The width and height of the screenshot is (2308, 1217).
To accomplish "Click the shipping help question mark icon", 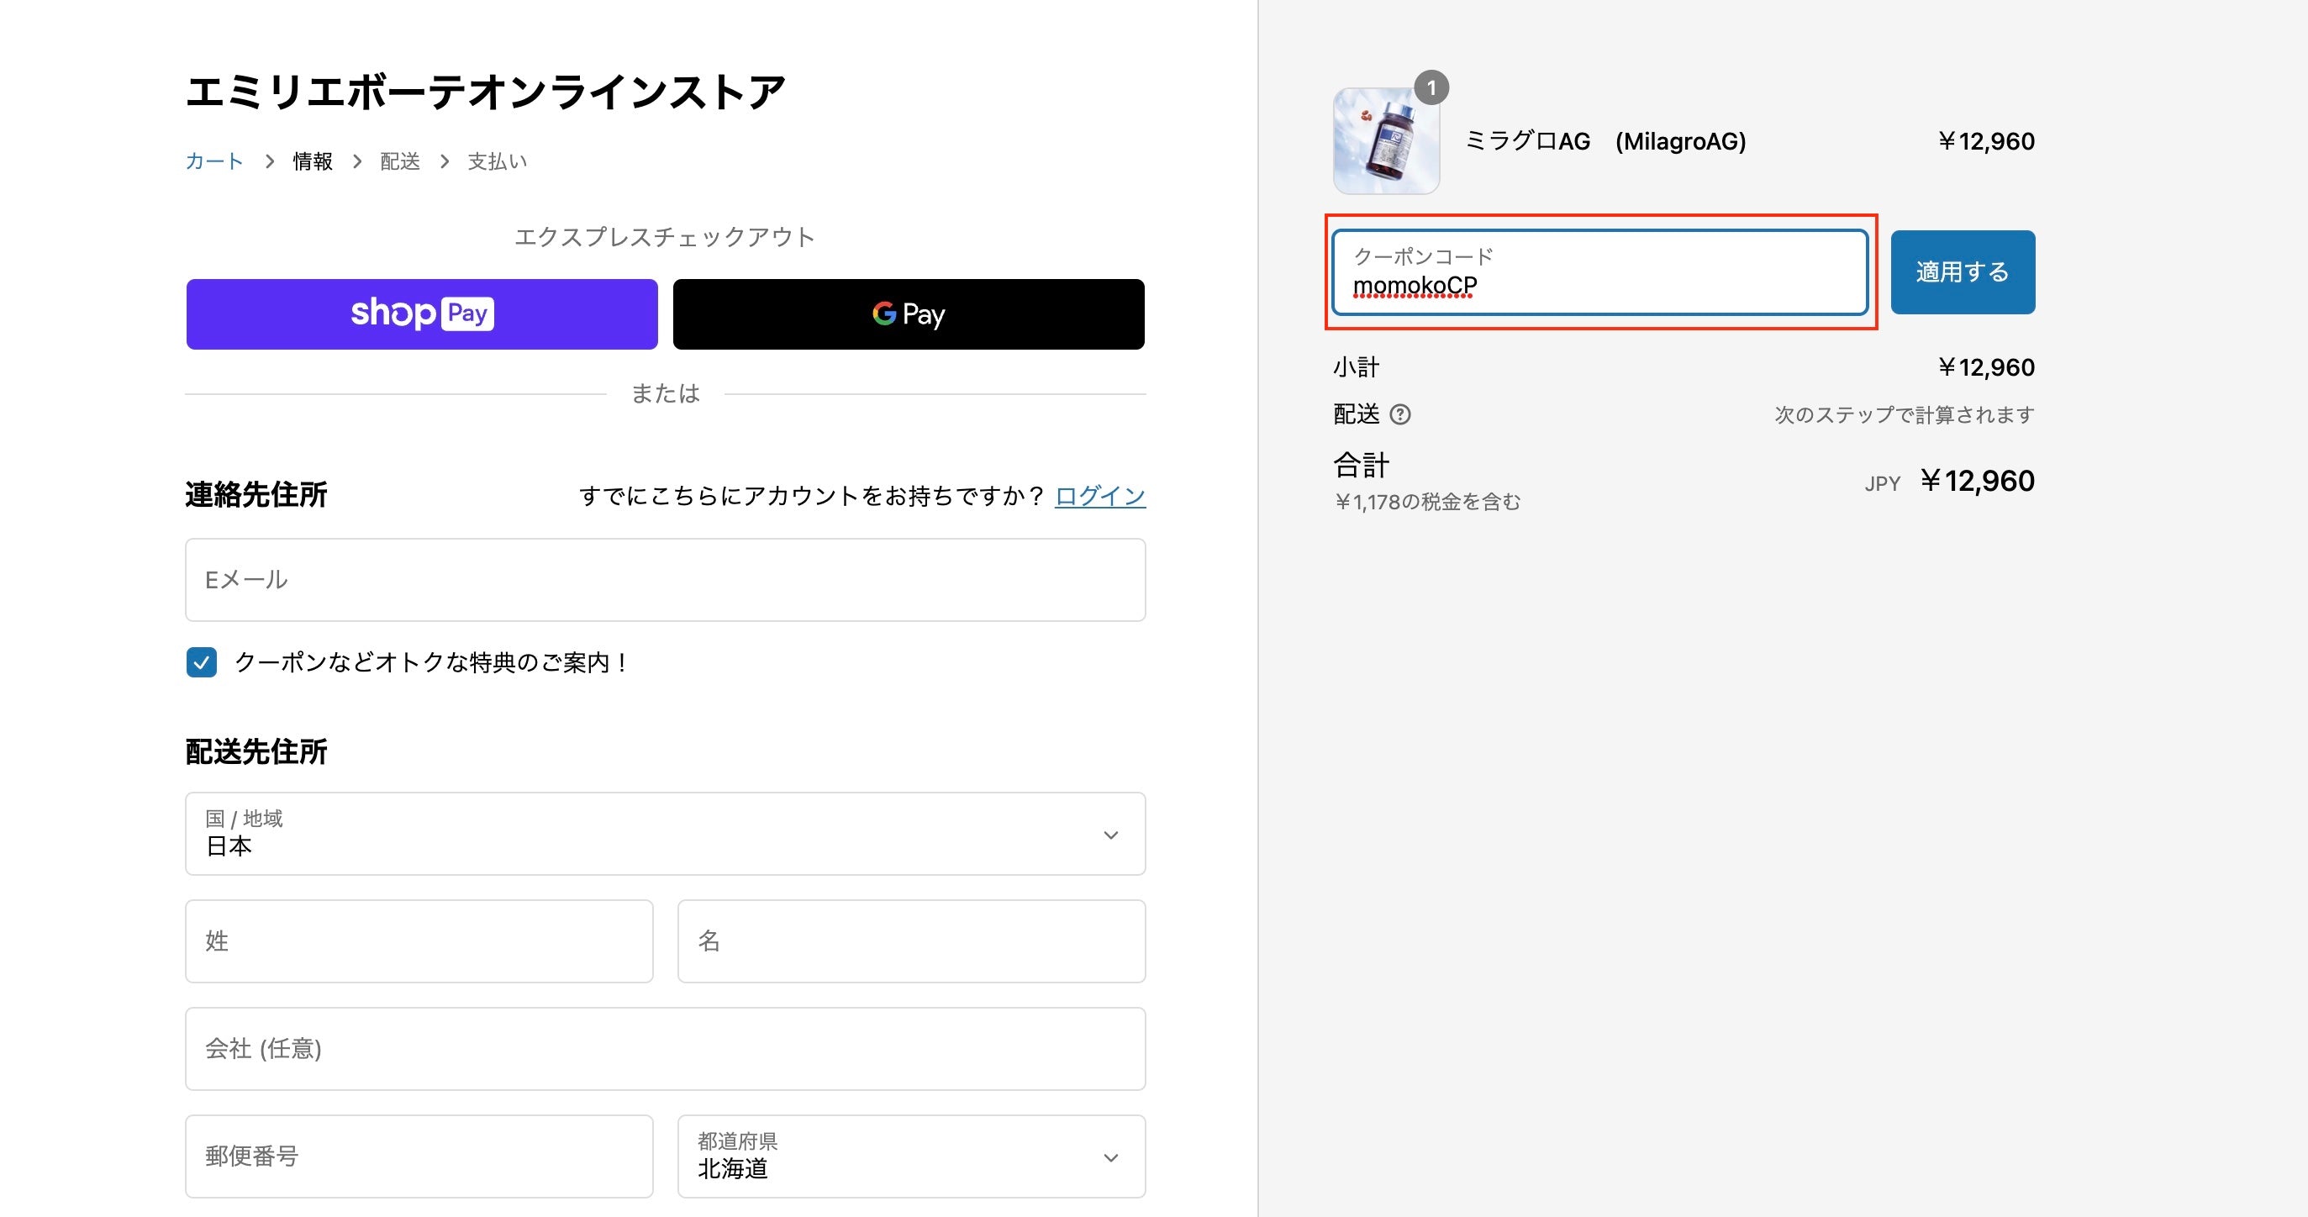I will (x=1399, y=414).
